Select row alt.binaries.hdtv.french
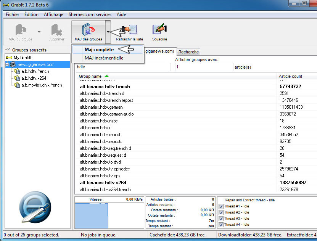This screenshot has height=241, width=317. [196, 87]
